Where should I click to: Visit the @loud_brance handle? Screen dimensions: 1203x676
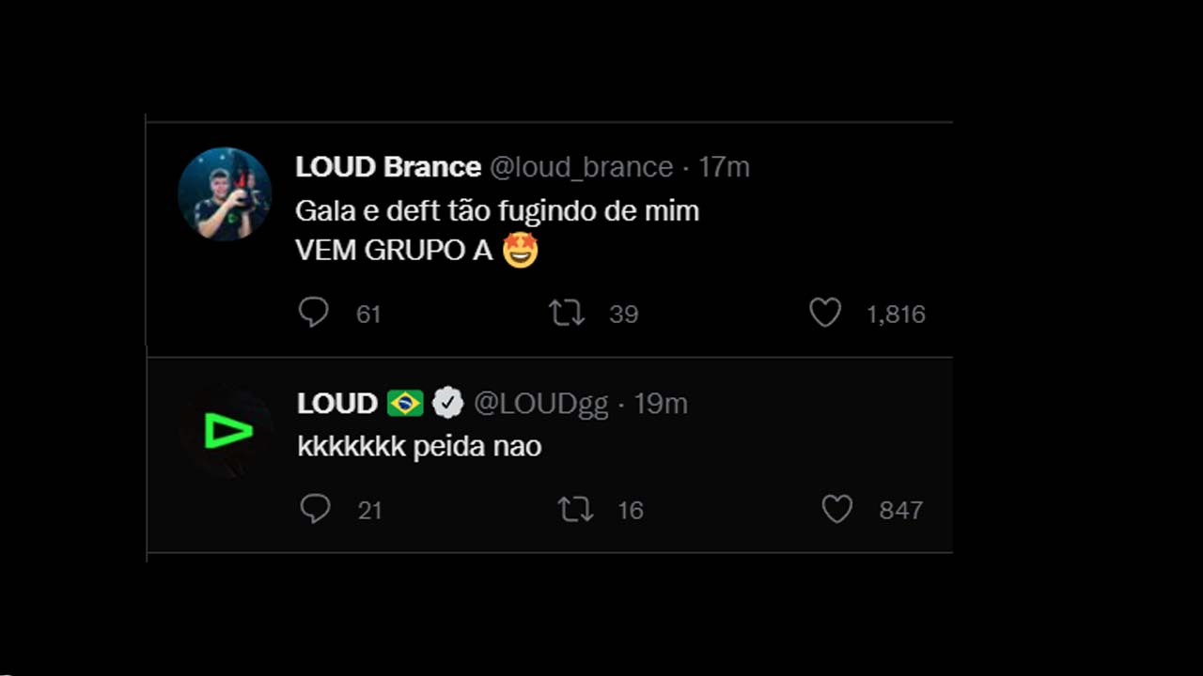[582, 167]
